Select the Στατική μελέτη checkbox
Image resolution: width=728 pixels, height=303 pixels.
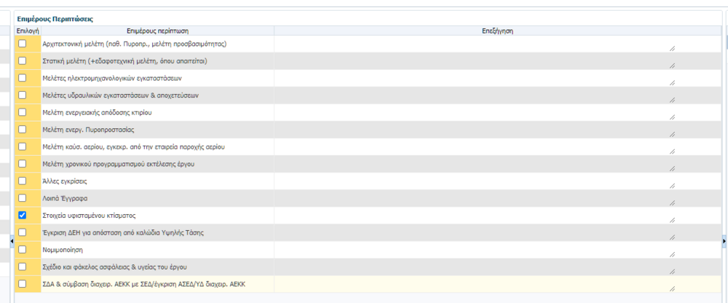tap(22, 61)
